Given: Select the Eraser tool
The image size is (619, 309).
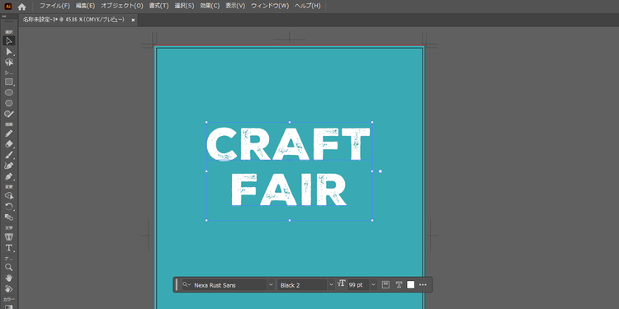Looking at the screenshot, I should point(9,144).
